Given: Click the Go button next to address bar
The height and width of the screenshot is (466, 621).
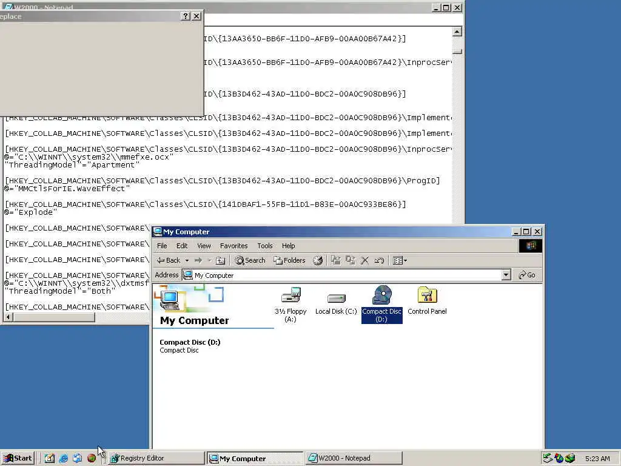Looking at the screenshot, I should 527,275.
